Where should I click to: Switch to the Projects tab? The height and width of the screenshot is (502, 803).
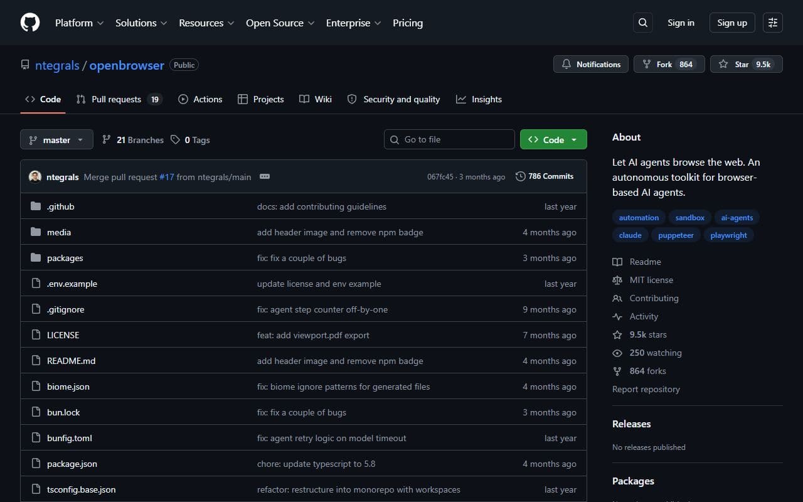pyautogui.click(x=261, y=99)
